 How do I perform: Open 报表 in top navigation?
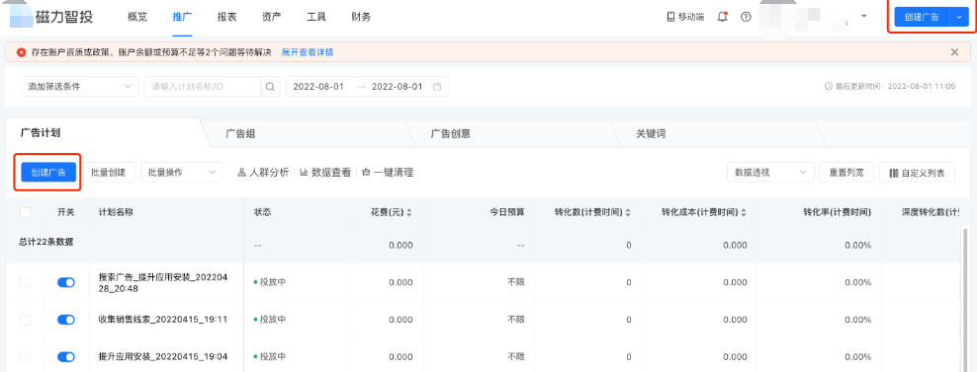[226, 17]
